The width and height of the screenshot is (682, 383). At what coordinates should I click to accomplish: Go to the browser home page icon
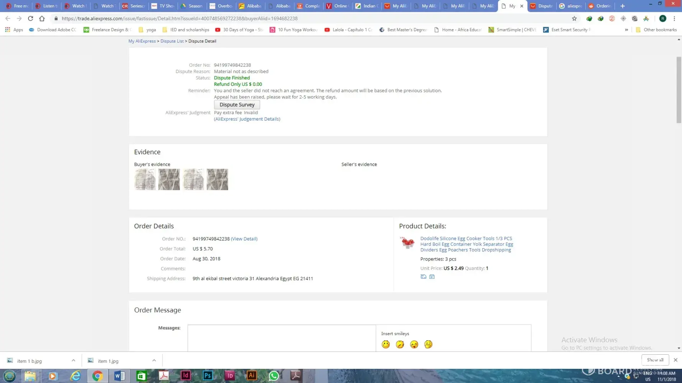tap(42, 18)
